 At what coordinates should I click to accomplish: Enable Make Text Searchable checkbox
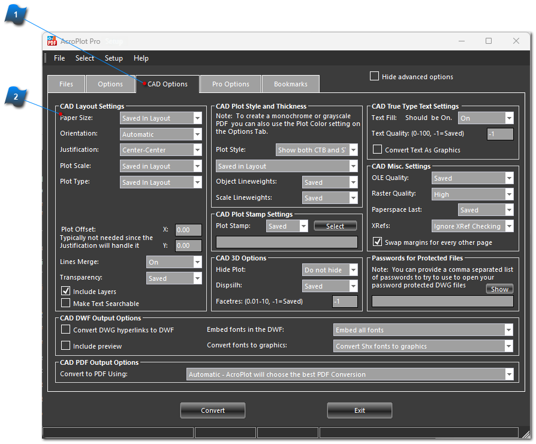coord(65,303)
